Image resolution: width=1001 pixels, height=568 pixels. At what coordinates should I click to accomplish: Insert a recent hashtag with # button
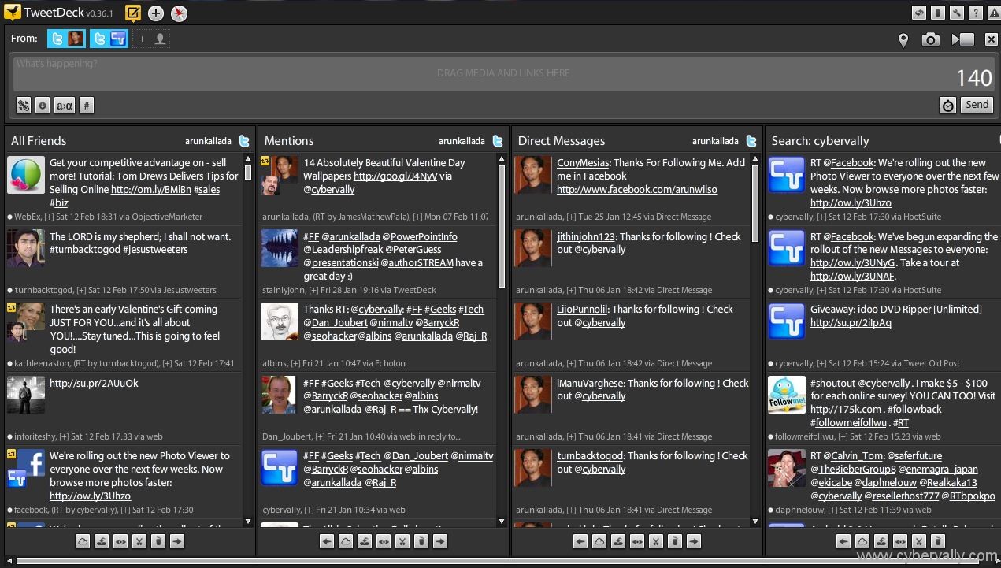(87, 106)
